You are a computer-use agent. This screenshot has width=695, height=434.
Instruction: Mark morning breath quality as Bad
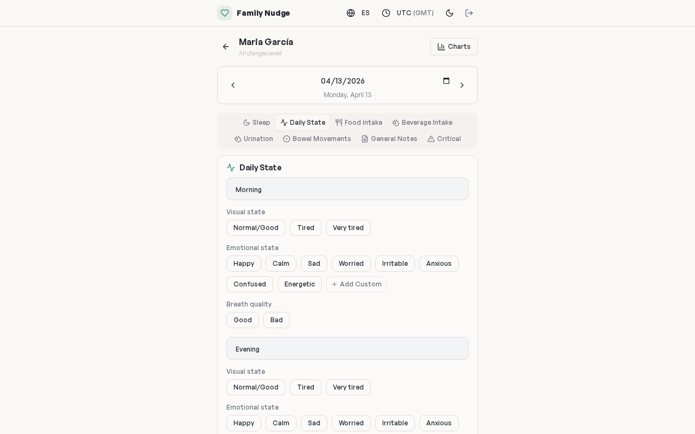click(276, 320)
